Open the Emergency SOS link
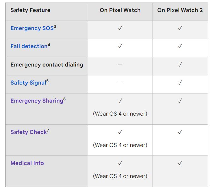Image resolution: width=214 pixels, height=191 pixels. [32, 28]
